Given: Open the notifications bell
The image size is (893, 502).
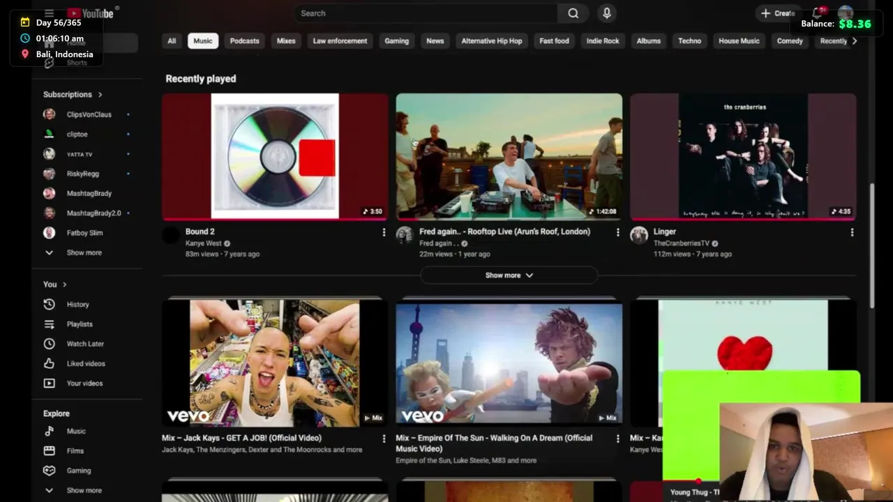Looking at the screenshot, I should pyautogui.click(x=818, y=13).
